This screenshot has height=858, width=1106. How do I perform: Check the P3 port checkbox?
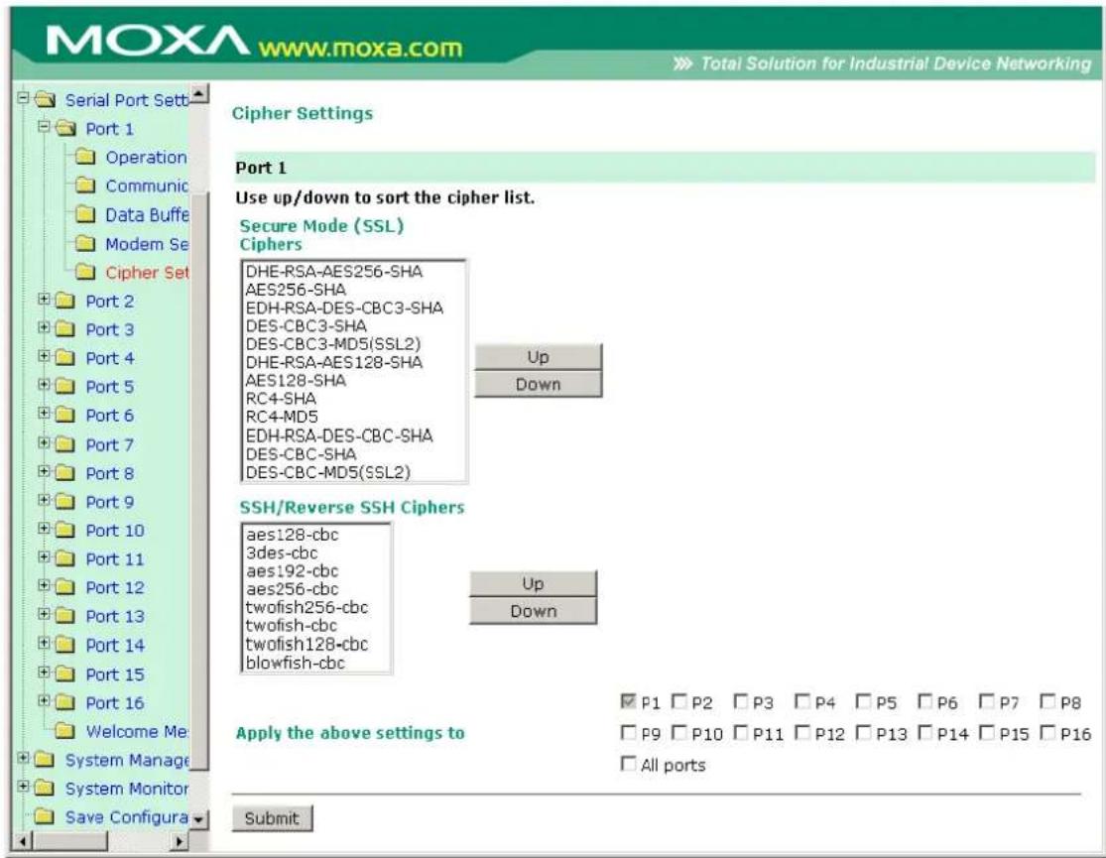[x=740, y=701]
